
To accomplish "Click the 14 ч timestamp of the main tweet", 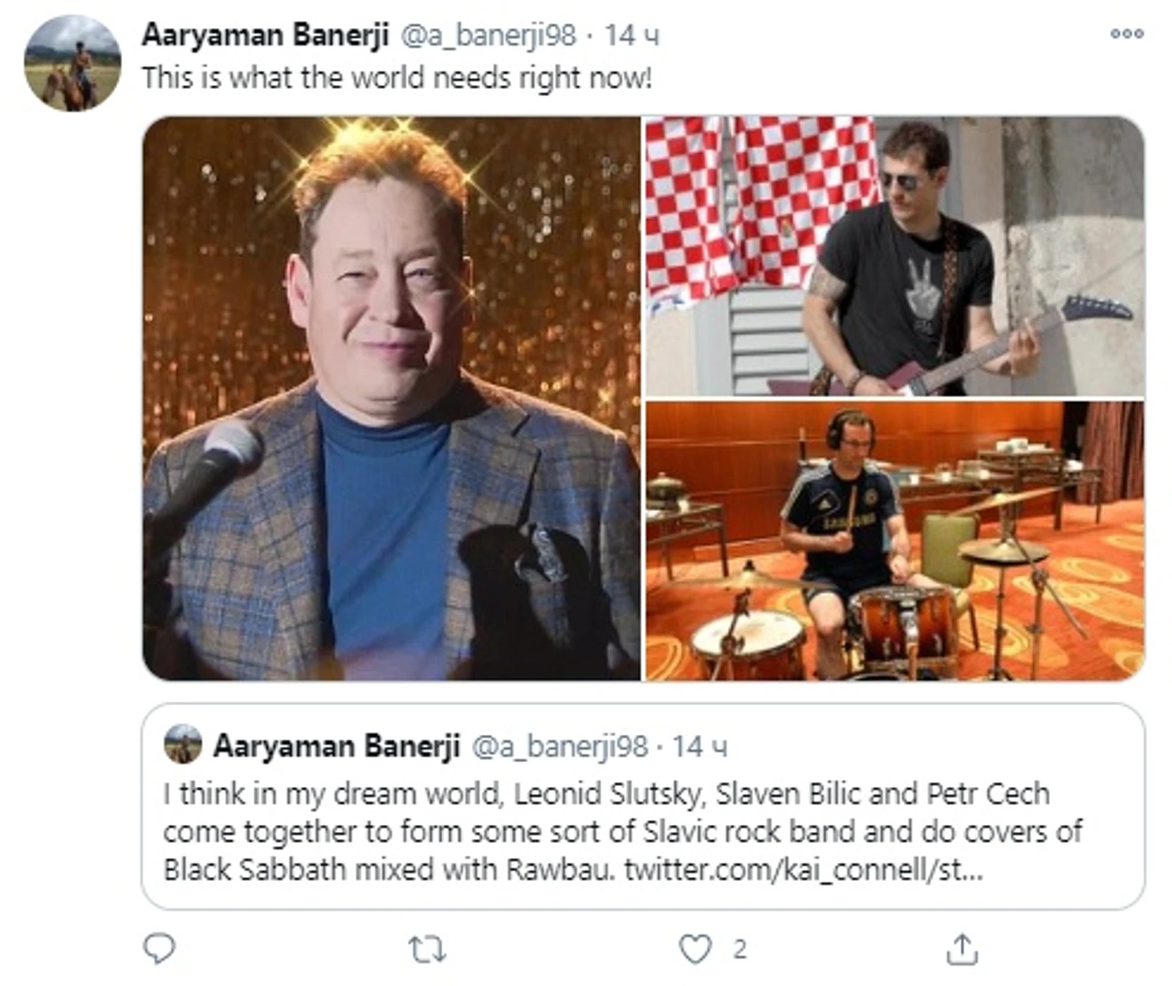I will (x=632, y=34).
